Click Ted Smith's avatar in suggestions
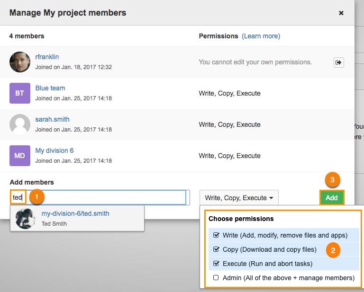 (x=26, y=218)
